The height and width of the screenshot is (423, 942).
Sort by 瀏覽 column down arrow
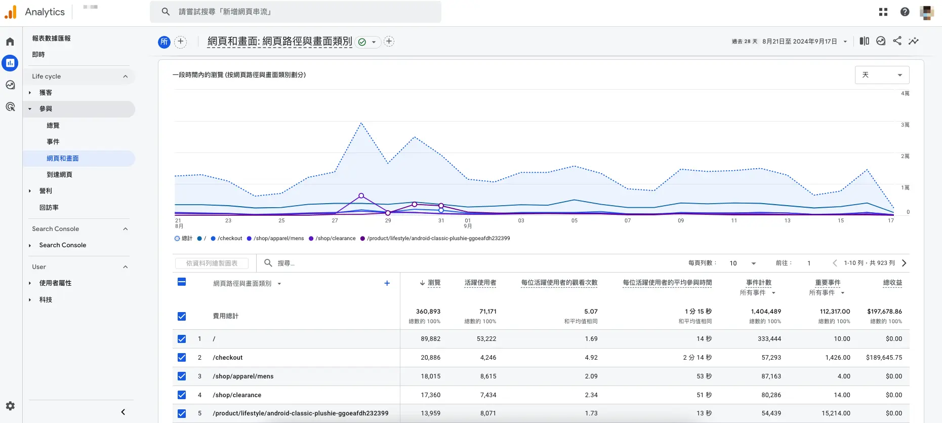422,283
